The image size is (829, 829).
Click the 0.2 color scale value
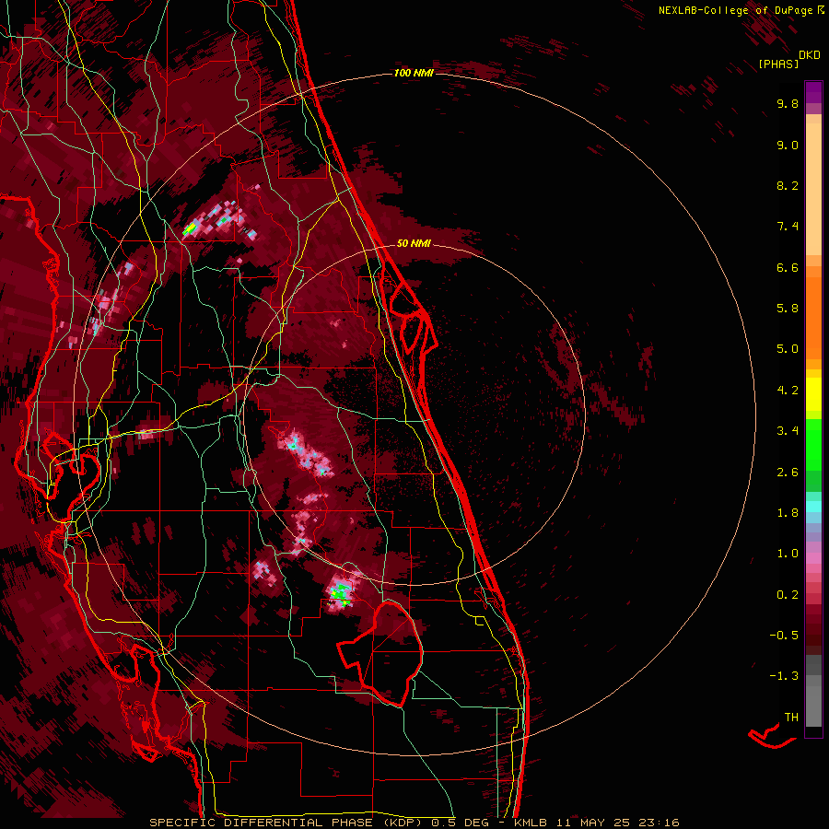point(788,595)
